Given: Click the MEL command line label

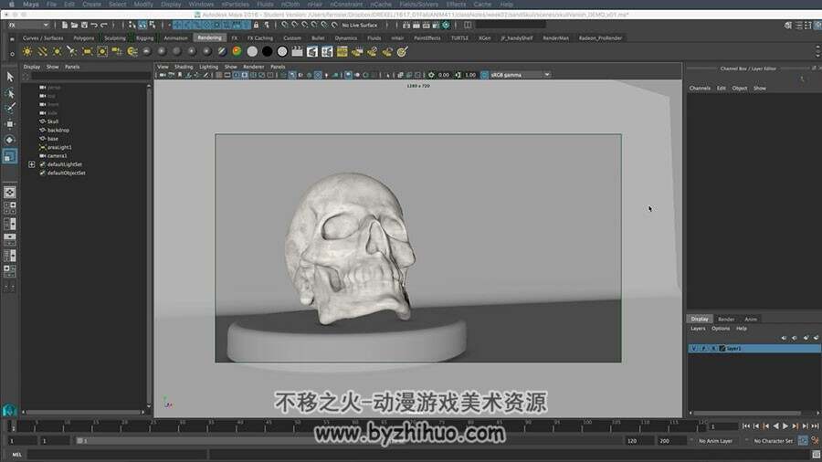Looking at the screenshot, I should 16,455.
